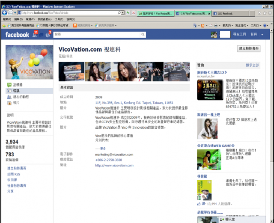Open Facebook messages icon in top bar

pyautogui.click(x=41, y=35)
